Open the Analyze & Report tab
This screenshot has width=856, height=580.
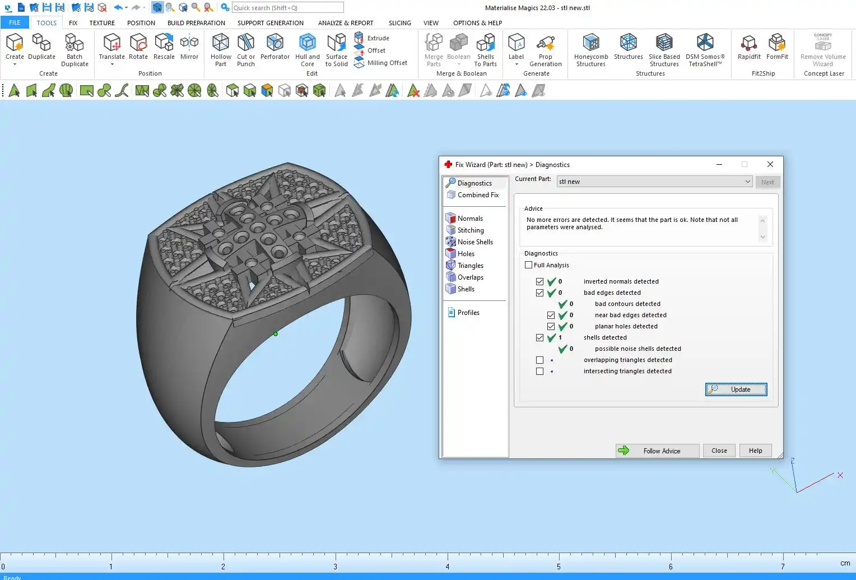coord(346,23)
